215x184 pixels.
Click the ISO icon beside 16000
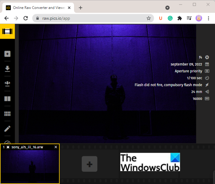click(x=207, y=98)
